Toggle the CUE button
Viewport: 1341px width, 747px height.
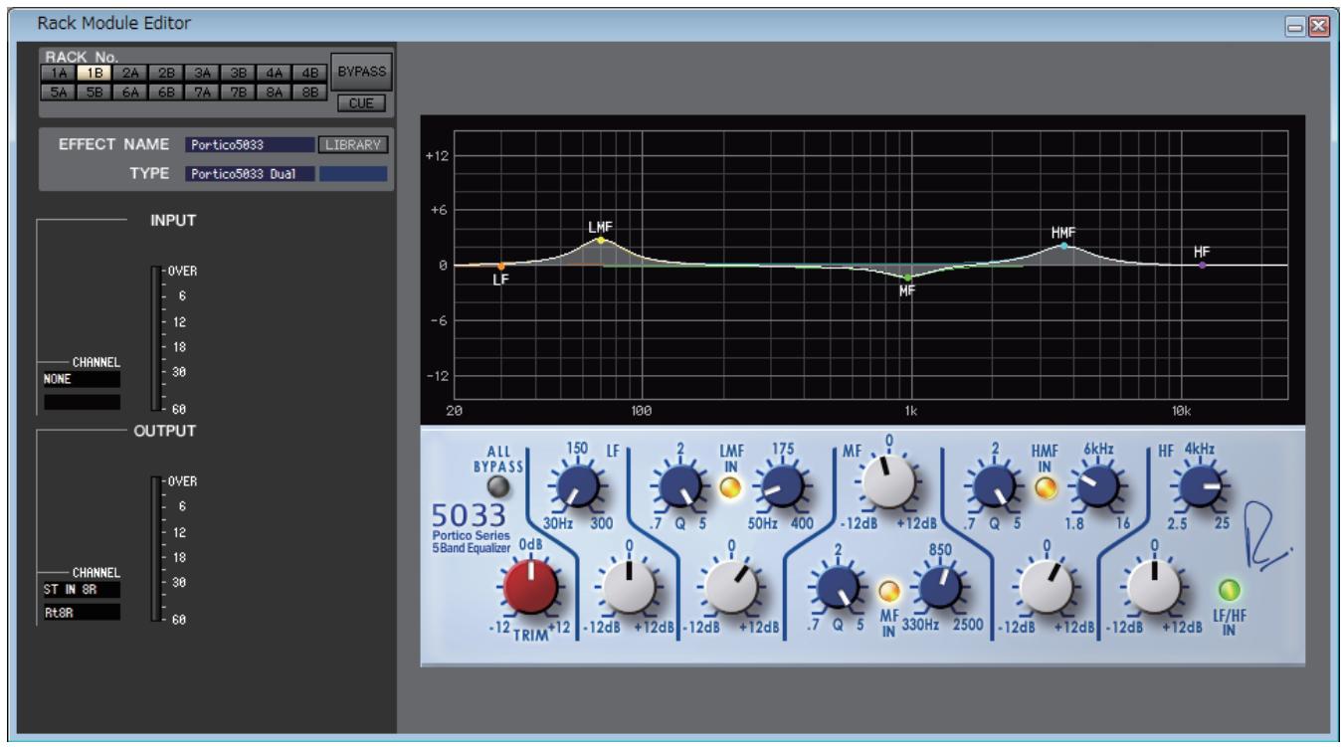click(362, 101)
